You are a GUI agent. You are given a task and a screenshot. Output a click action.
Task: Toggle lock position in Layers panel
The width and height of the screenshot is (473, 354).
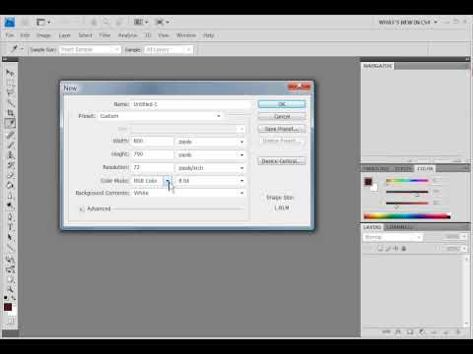click(396, 249)
